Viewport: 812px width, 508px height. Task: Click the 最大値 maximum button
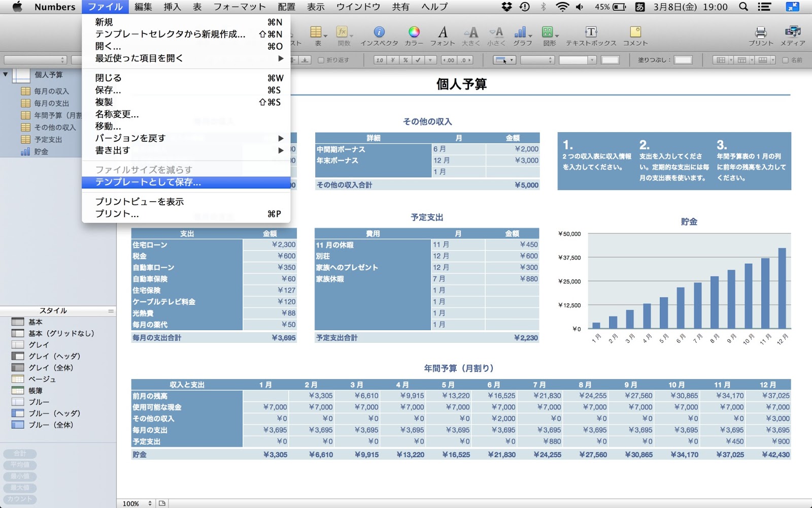pyautogui.click(x=20, y=488)
